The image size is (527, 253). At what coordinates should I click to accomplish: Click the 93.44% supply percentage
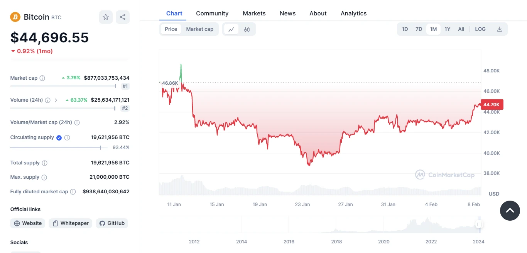pos(121,147)
